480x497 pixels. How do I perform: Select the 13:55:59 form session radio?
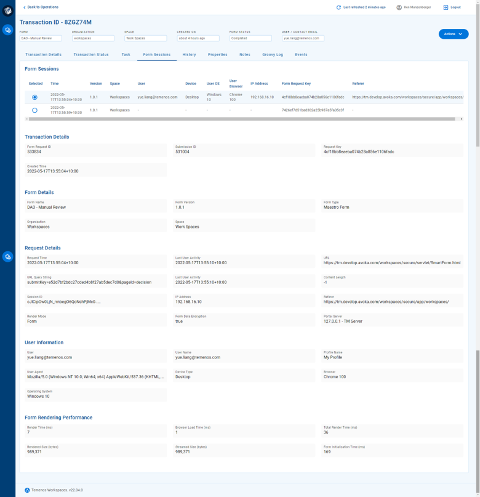point(35,110)
